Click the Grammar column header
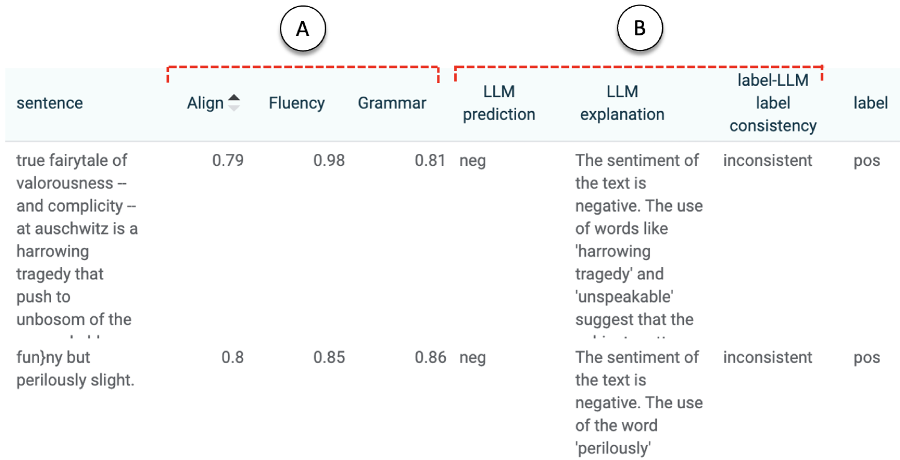This screenshot has width=900, height=460. pyautogui.click(x=392, y=103)
